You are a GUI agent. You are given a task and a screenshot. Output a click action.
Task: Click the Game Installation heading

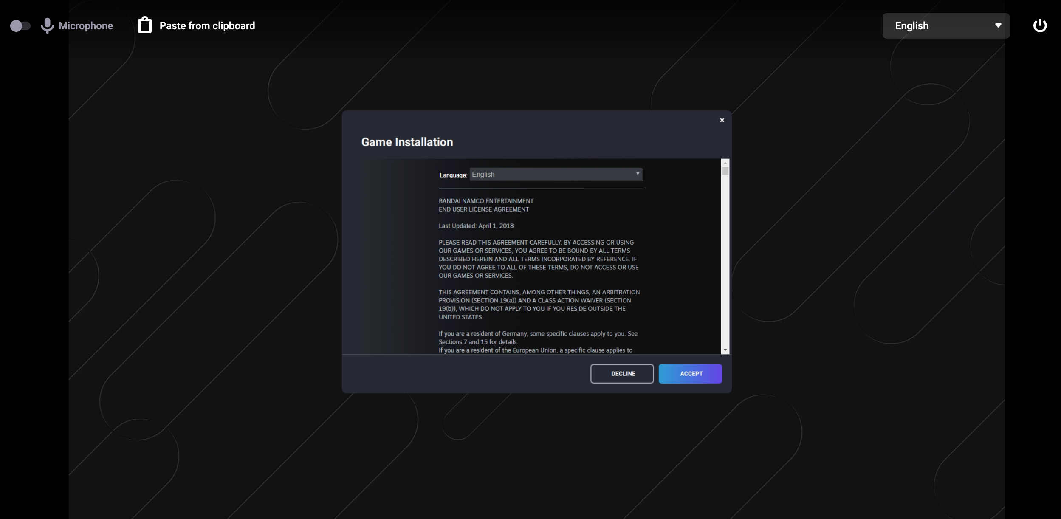[x=407, y=142]
